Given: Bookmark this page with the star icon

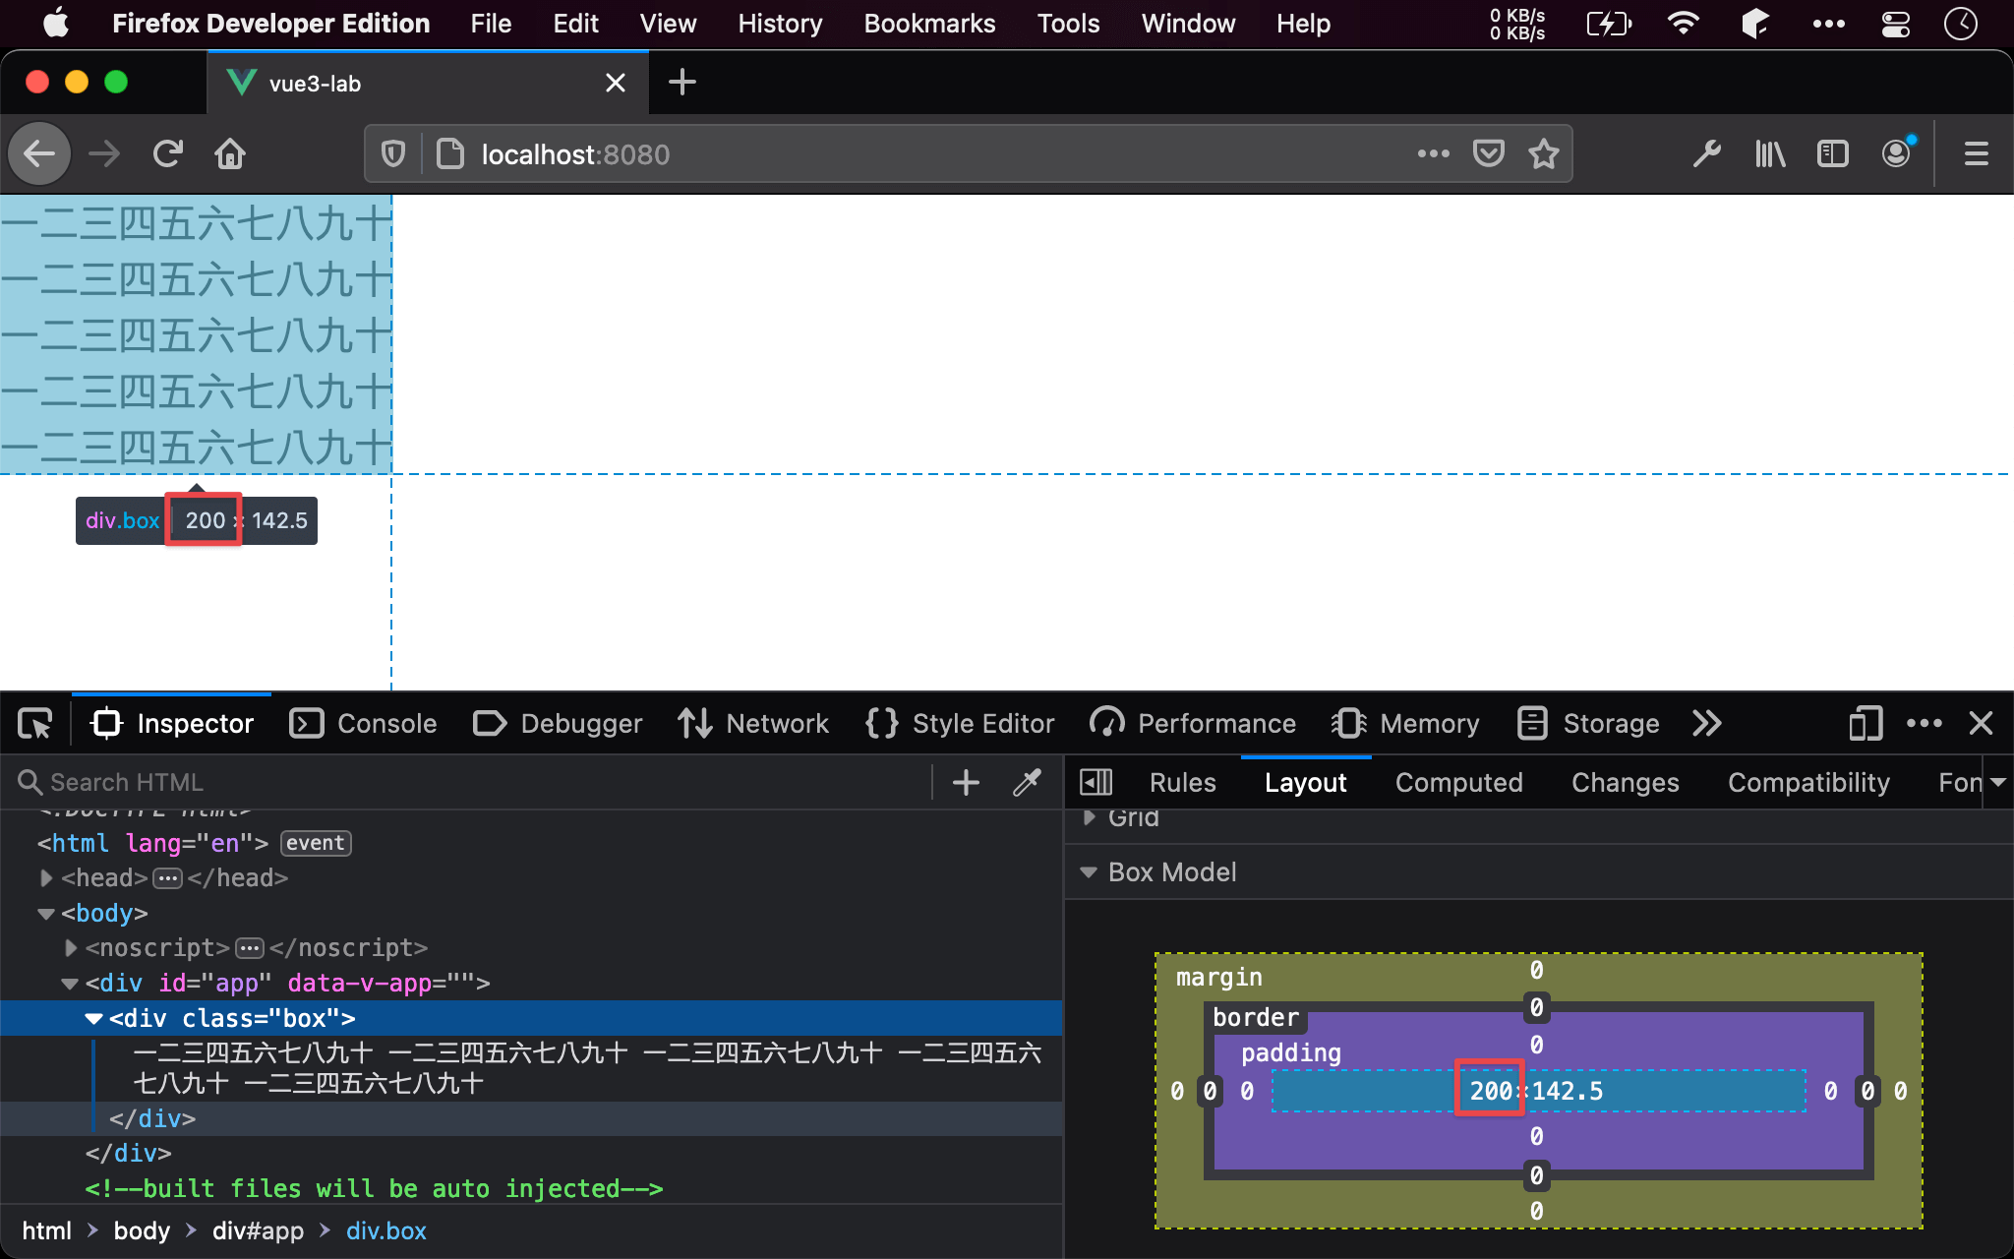Looking at the screenshot, I should [1544, 153].
